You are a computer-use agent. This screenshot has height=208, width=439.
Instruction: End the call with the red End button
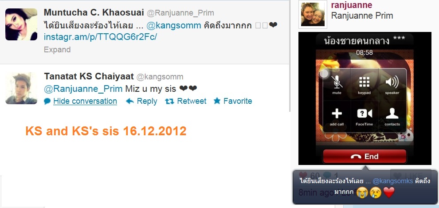click(365, 156)
